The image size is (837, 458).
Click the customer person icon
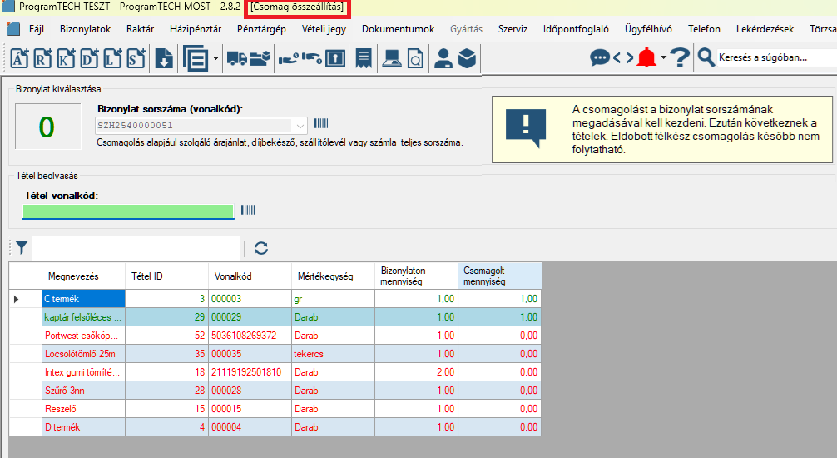coord(443,58)
